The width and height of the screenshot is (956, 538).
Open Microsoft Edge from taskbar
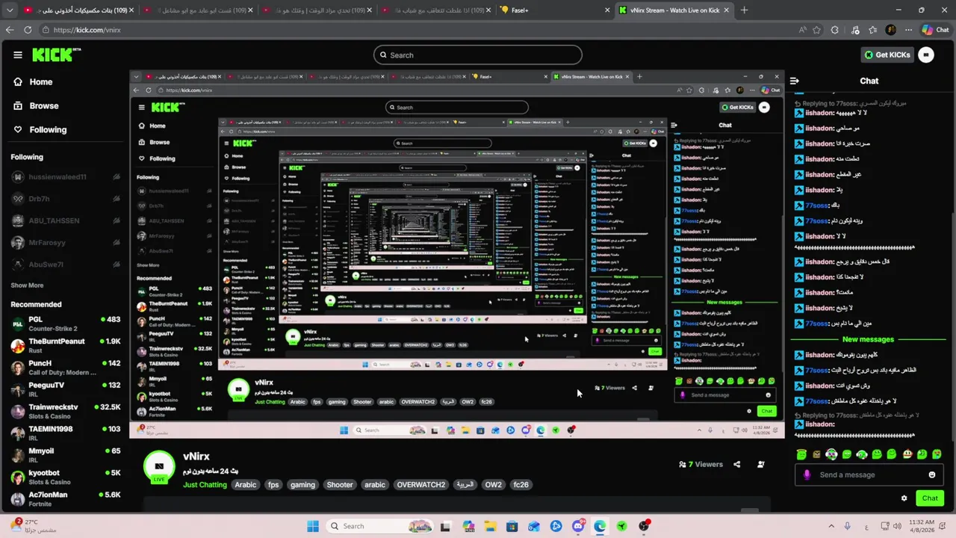click(x=600, y=526)
